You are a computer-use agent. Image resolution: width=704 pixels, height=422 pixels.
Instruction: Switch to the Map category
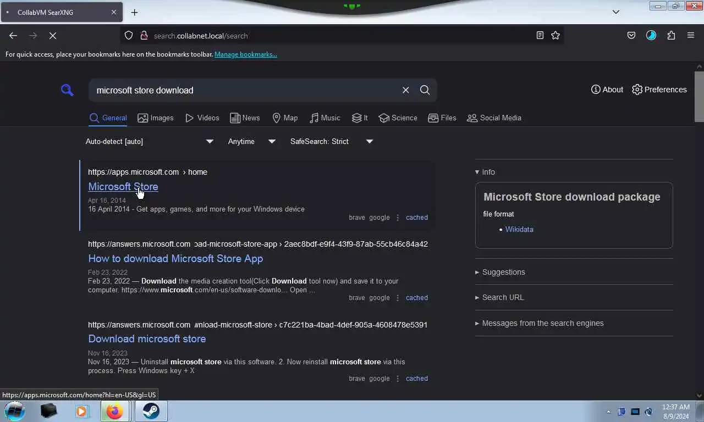(285, 118)
